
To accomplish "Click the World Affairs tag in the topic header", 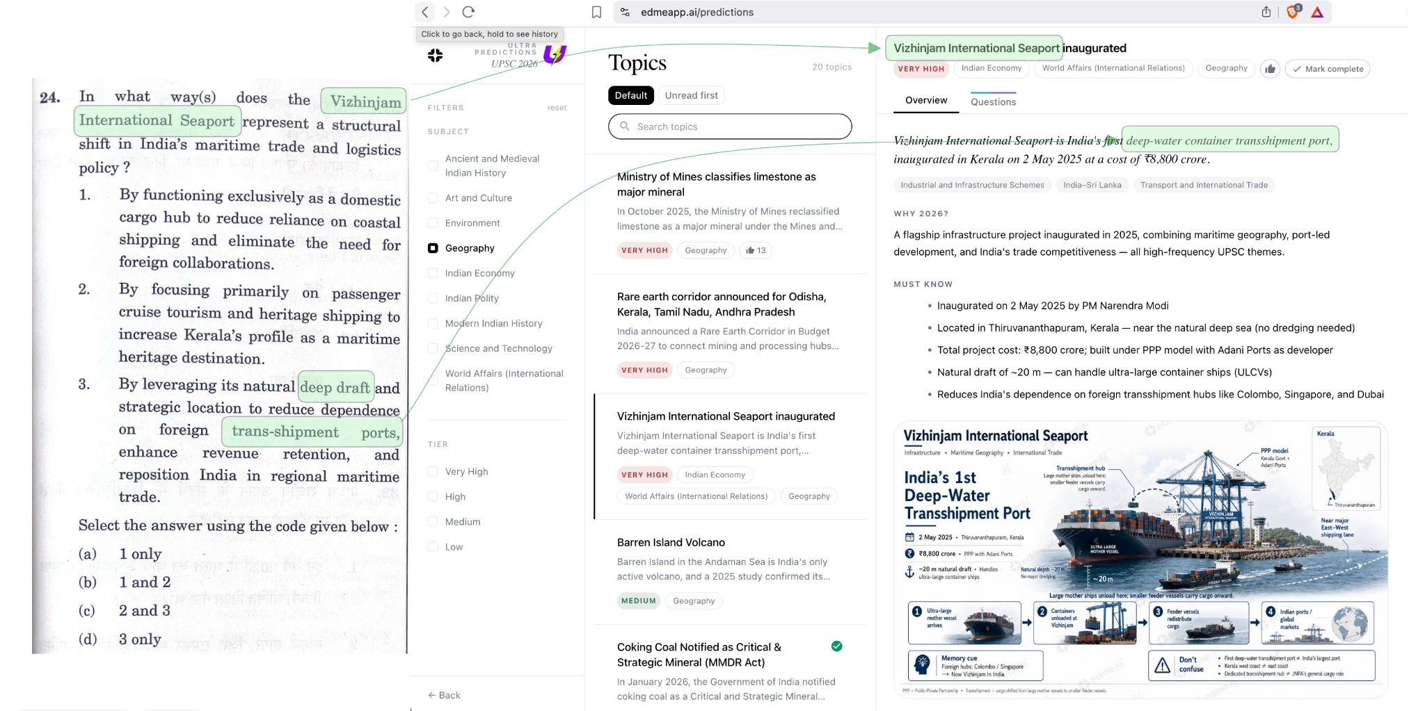I will pyautogui.click(x=1113, y=68).
